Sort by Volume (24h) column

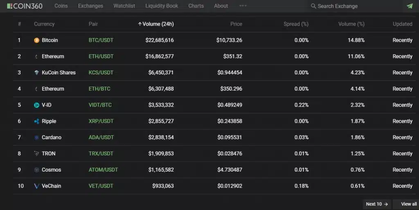coord(156,24)
